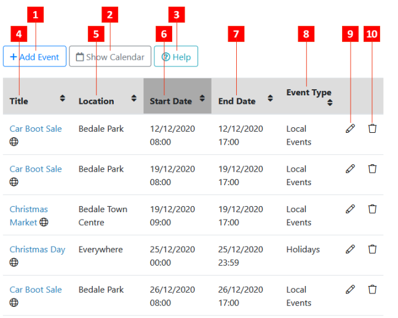The image size is (398, 318).
Task: Delete the Christmas Market event
Action: click(372, 209)
